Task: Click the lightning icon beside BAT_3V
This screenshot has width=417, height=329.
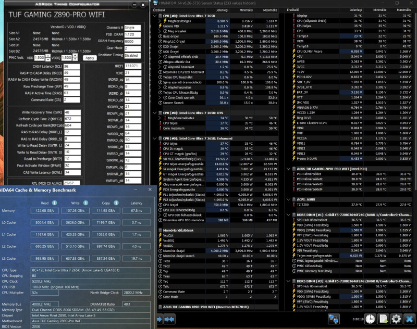Action: (294, 92)
